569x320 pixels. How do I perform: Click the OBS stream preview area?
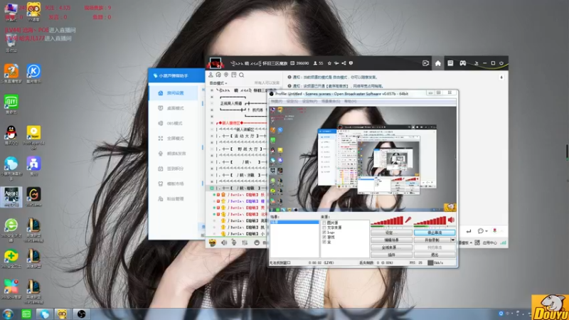pyautogui.click(x=363, y=159)
